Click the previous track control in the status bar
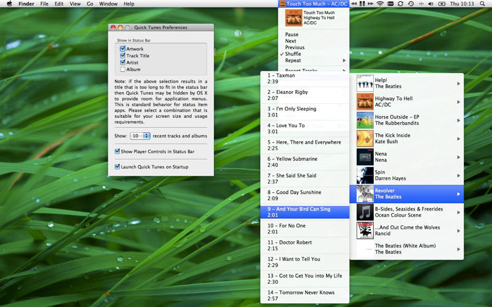The image size is (492, 307). point(354,4)
